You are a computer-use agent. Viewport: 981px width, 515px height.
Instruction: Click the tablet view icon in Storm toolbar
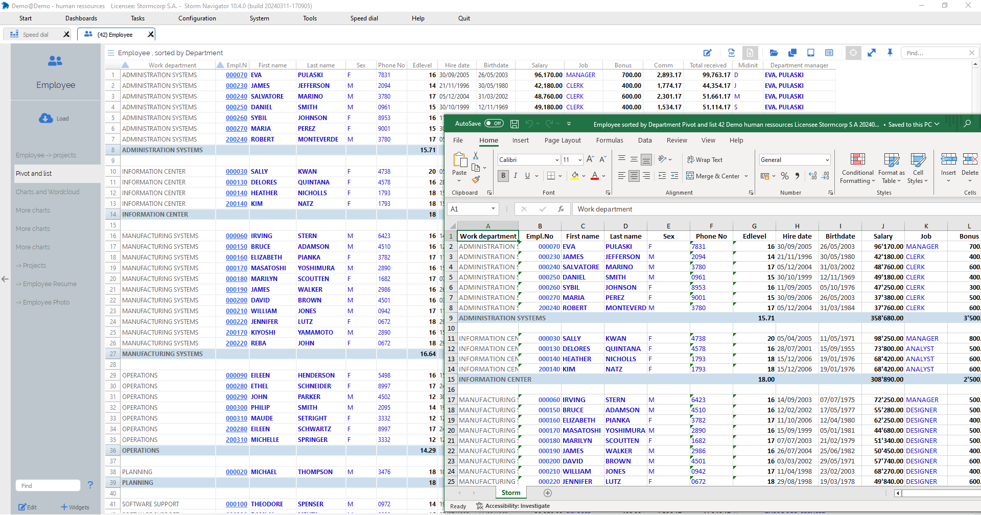(x=811, y=53)
